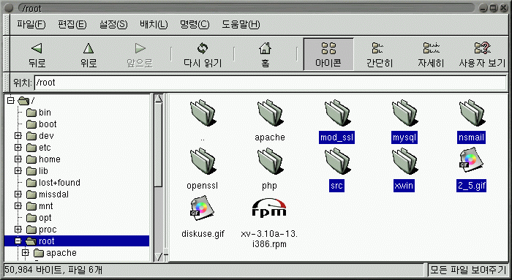
Task: Select the lost+found folder in the tree
Action: [59, 183]
